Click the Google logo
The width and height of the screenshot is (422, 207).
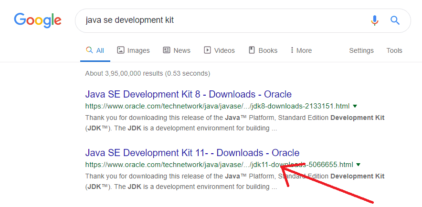point(38,20)
